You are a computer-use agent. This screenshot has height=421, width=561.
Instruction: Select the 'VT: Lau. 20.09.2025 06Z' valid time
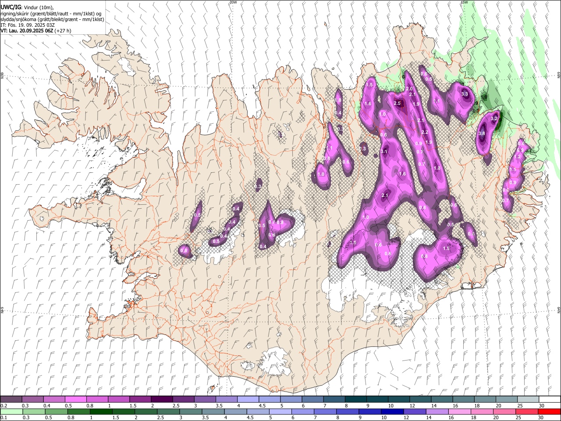(26, 31)
